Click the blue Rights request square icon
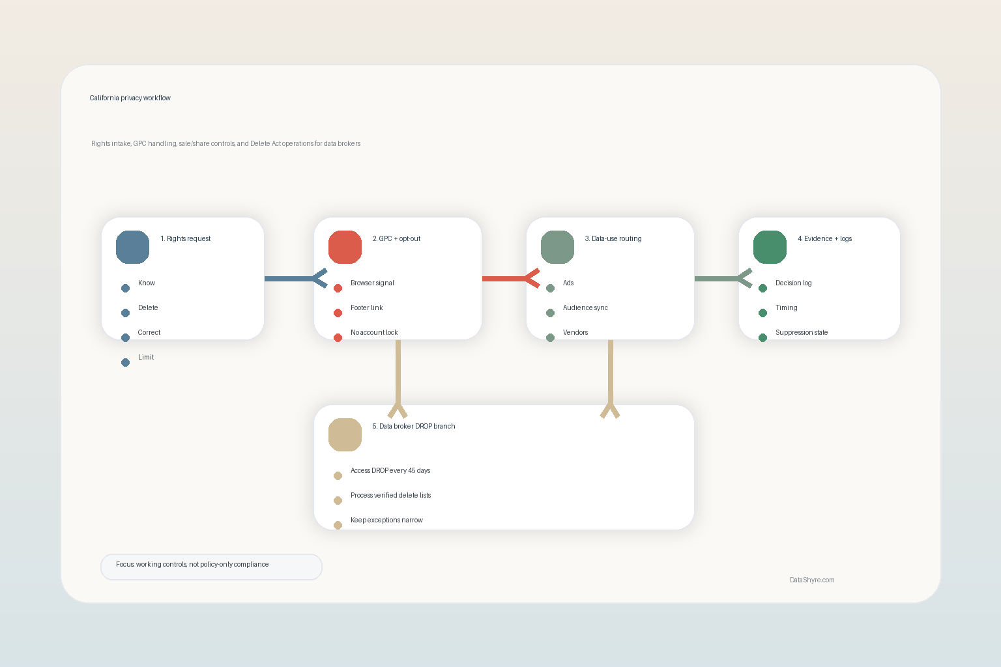 (132, 247)
